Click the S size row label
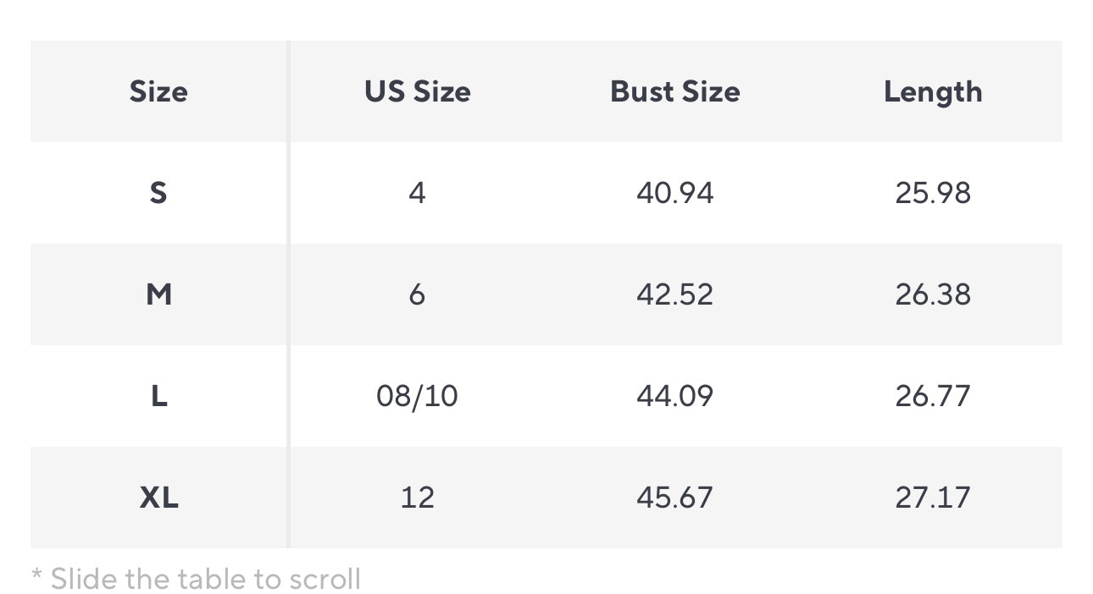Screen dimensions: 1093x594 tap(158, 193)
